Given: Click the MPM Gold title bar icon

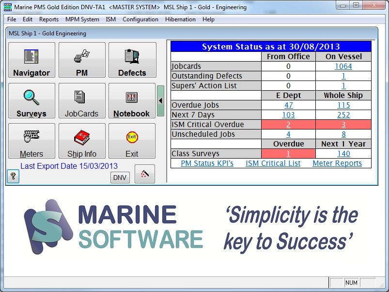Looking at the screenshot, I should (8, 7).
